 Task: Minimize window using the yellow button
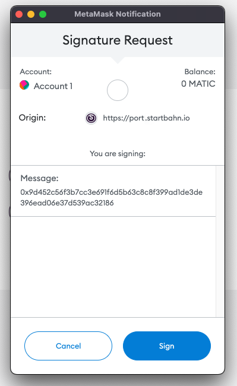[x=31, y=14]
